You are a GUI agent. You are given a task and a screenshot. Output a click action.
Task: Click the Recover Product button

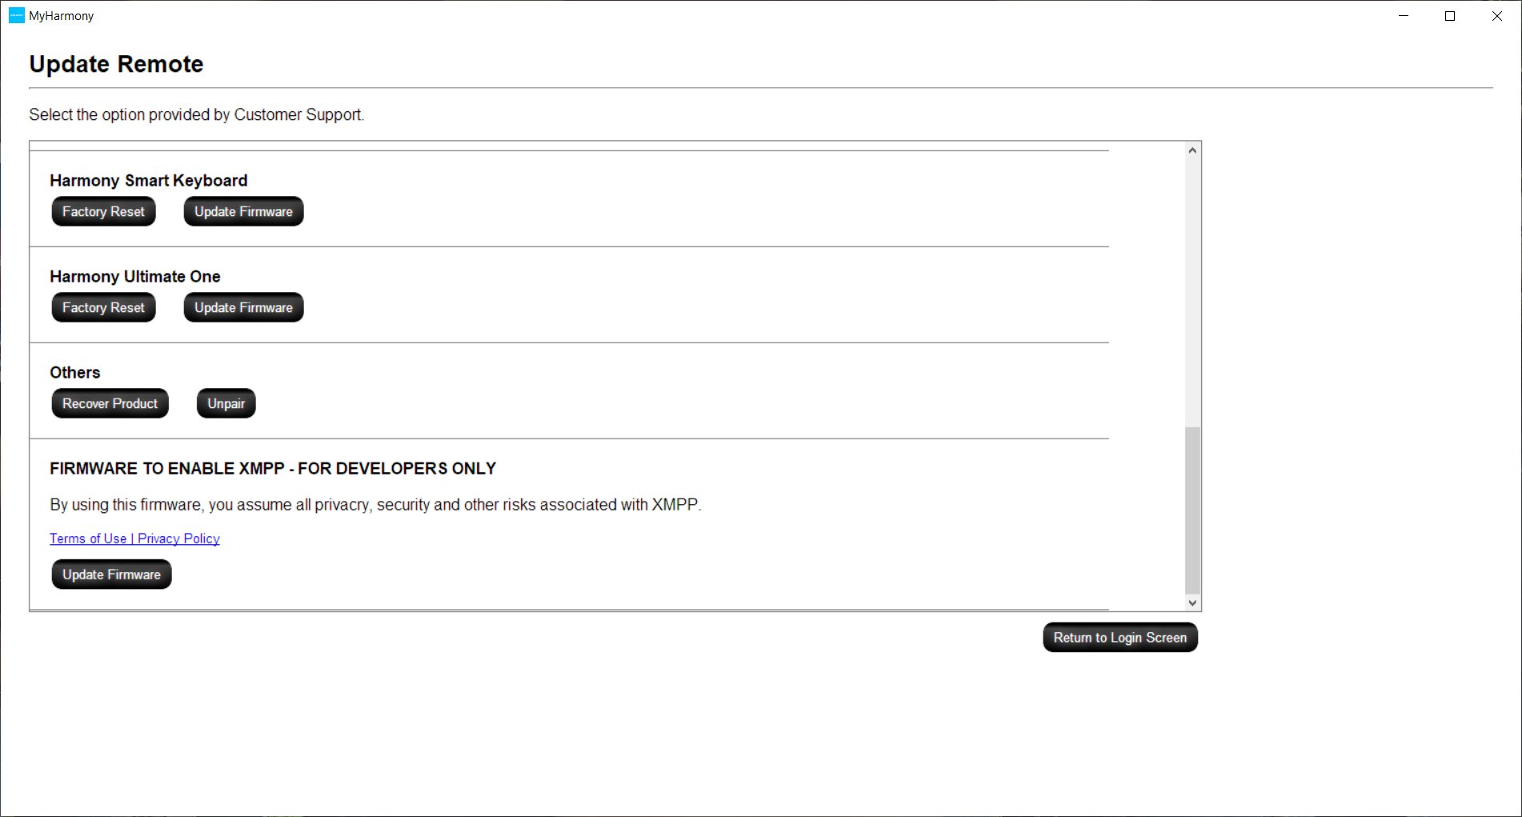point(110,403)
